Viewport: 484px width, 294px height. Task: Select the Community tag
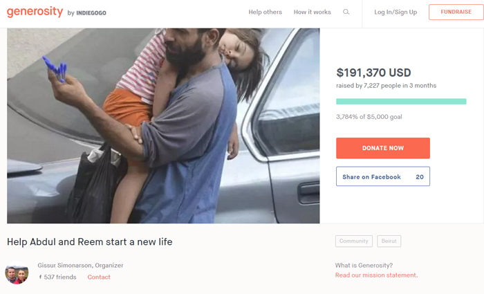(354, 241)
